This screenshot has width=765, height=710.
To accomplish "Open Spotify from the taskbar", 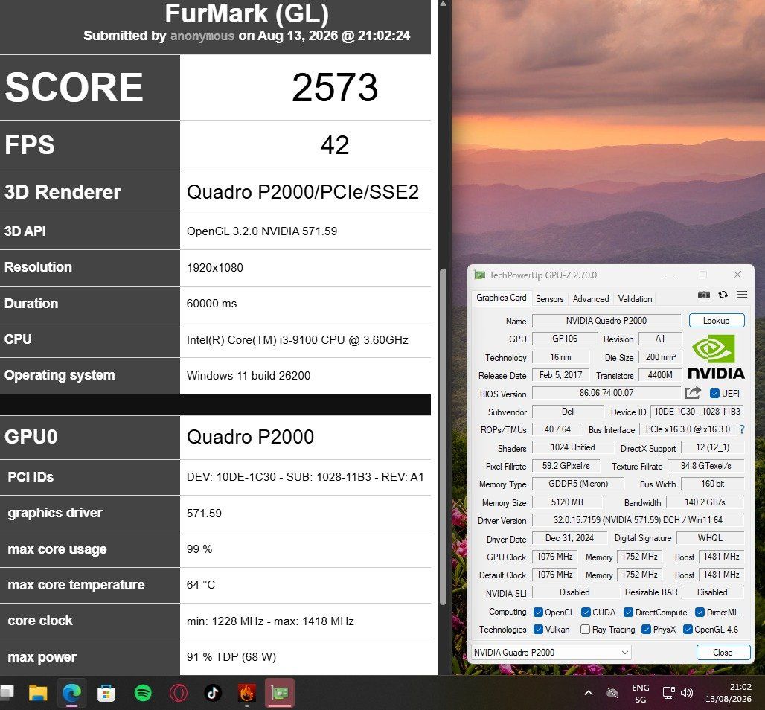I will coord(143,693).
